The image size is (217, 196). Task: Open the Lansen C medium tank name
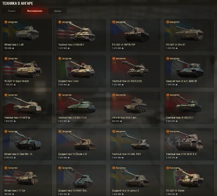click(x=125, y=190)
